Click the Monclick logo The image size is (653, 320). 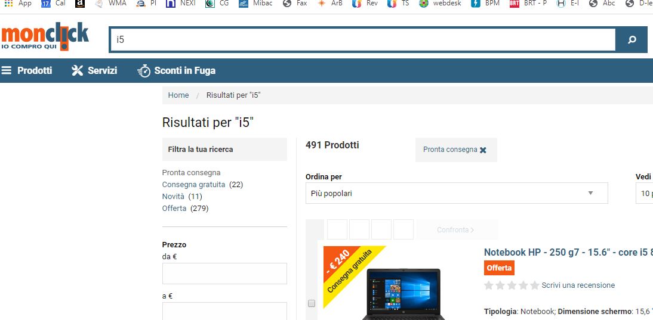45,36
